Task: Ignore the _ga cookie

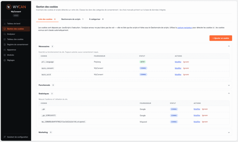Action: point(205,109)
